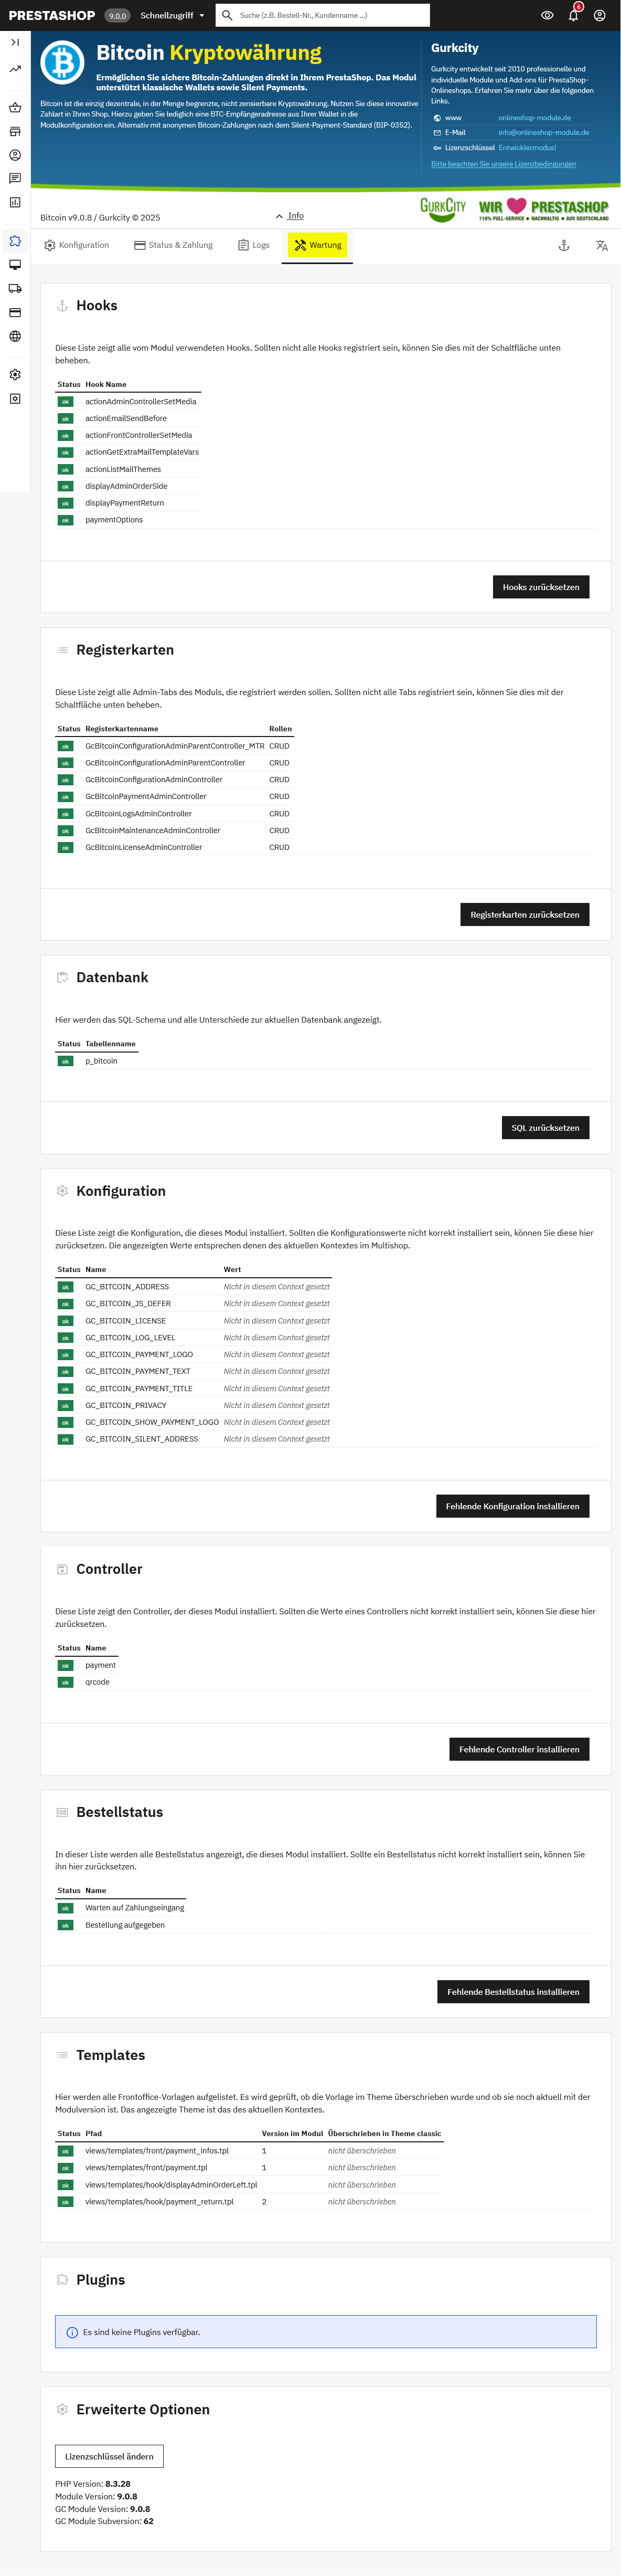The image size is (621, 2576).
Task: Open the notifications bell
Action: click(573, 16)
